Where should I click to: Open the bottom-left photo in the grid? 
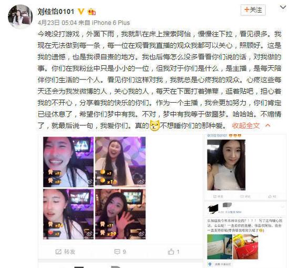click(68, 214)
